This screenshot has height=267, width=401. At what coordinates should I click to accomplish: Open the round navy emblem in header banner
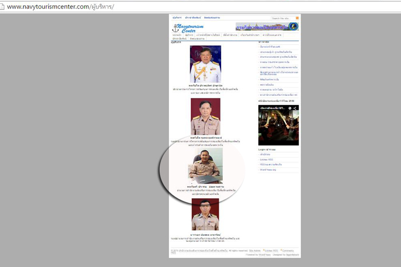click(x=293, y=27)
